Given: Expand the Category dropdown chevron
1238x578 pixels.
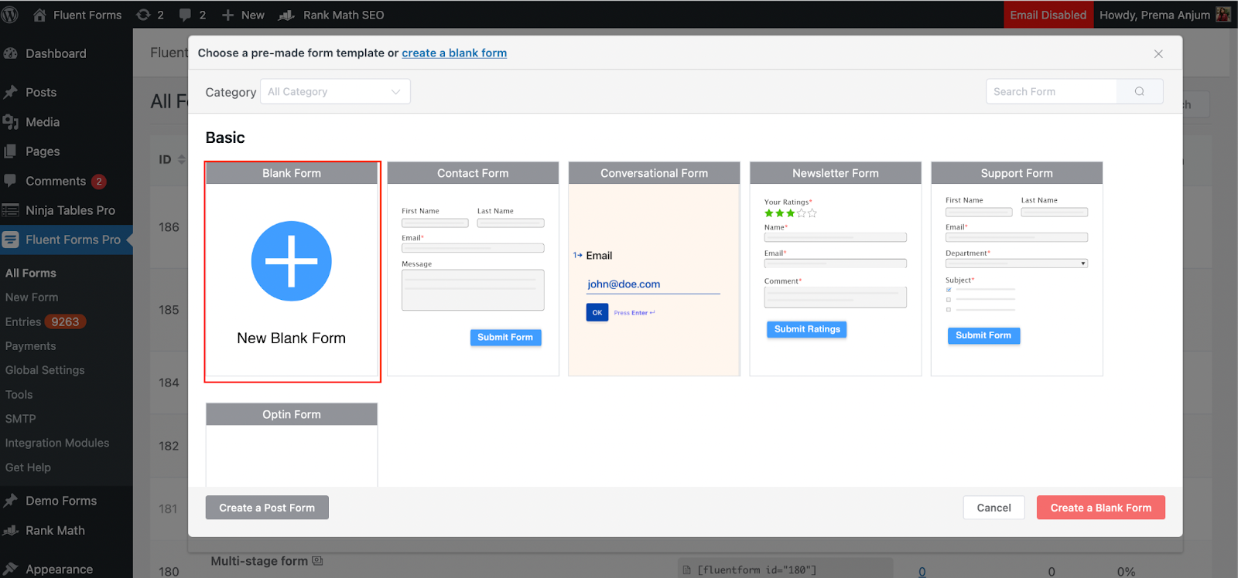Looking at the screenshot, I should coord(395,92).
